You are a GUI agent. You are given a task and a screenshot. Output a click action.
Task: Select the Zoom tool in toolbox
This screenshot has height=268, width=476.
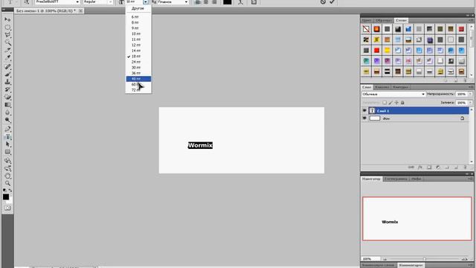click(x=7, y=183)
